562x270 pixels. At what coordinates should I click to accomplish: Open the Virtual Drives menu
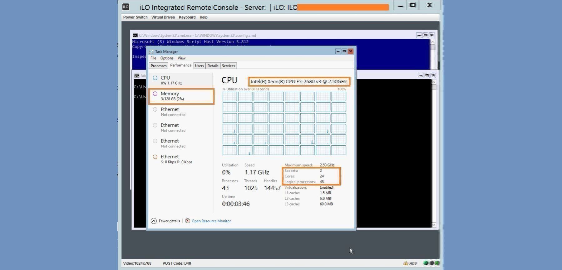click(x=163, y=17)
